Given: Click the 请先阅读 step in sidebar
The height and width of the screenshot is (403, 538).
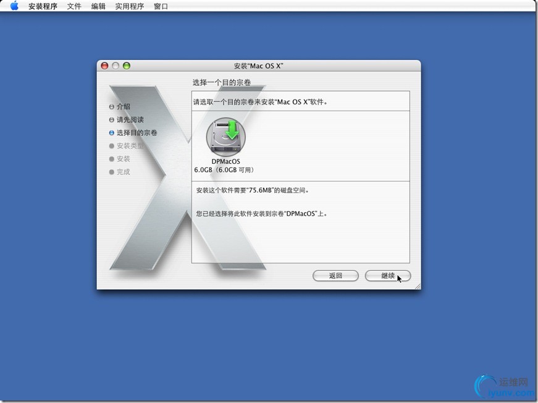Looking at the screenshot, I should (126, 119).
